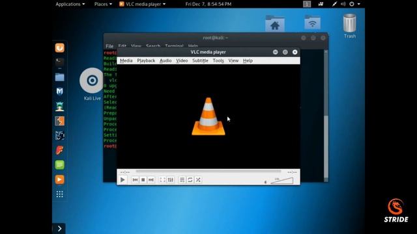
Task: Toggle loop mode in VLC
Action: tap(190, 180)
